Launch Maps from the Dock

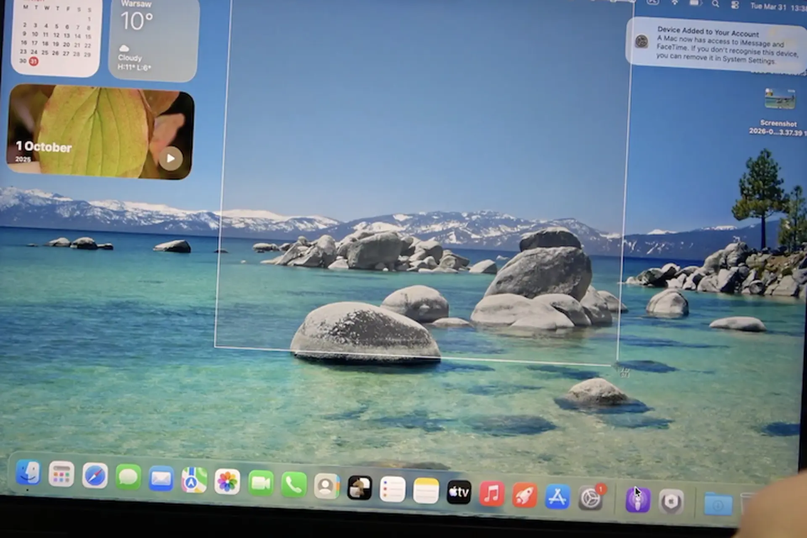pyautogui.click(x=194, y=480)
